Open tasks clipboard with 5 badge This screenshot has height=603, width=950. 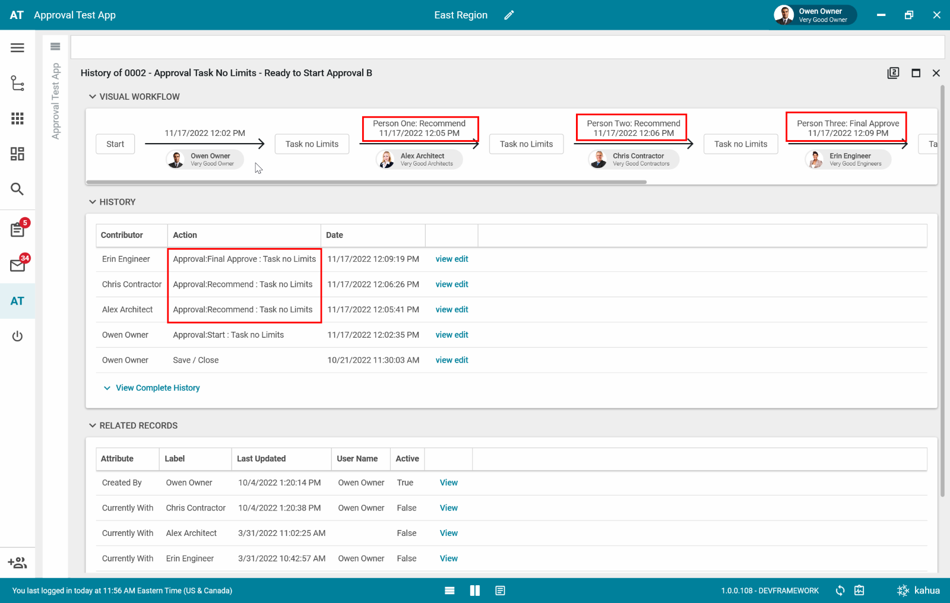click(17, 230)
